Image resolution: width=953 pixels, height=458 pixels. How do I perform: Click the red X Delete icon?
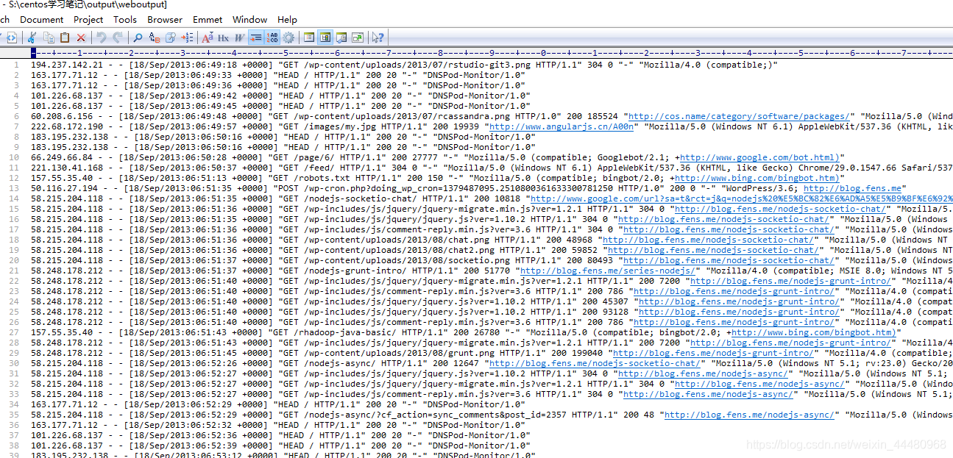pos(81,37)
